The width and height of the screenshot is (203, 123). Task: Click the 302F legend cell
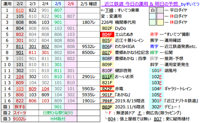click(x=156, y=107)
